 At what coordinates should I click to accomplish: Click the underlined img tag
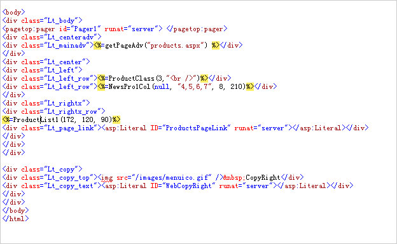click(x=107, y=177)
